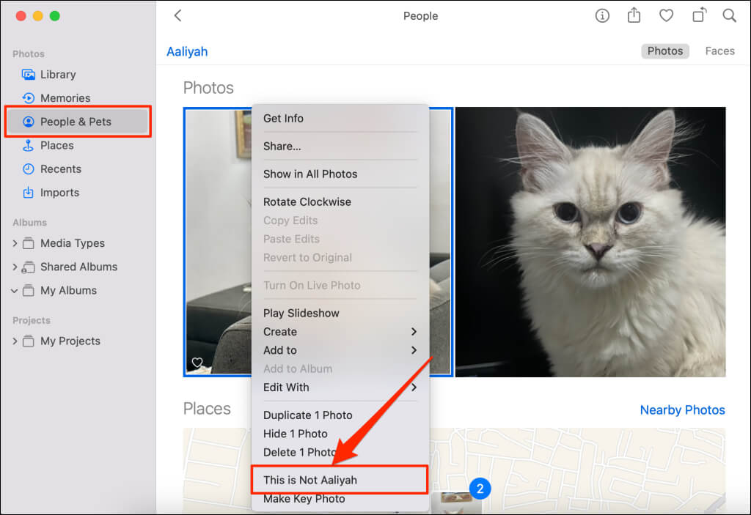The width and height of the screenshot is (751, 515).
Task: Open the Add to submenu arrow
Action: [x=414, y=350]
